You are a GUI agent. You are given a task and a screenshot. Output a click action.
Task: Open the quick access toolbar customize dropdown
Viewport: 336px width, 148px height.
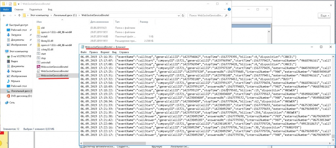tap(18, 4)
